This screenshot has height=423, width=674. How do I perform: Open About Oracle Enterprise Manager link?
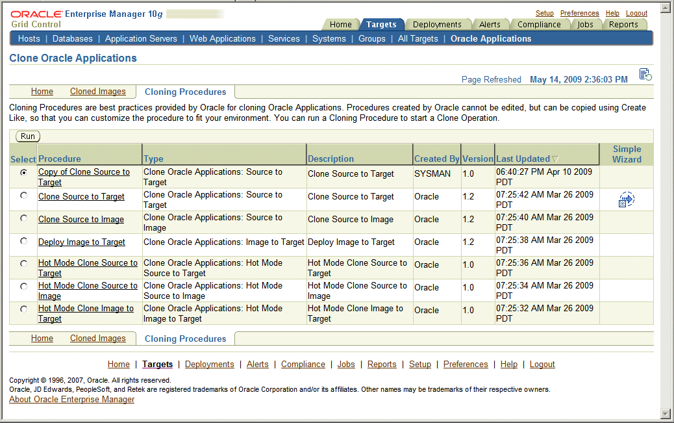[x=72, y=400]
